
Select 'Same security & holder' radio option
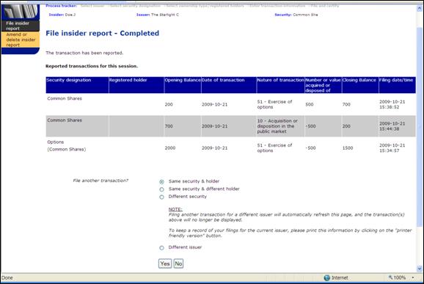pyautogui.click(x=161, y=182)
